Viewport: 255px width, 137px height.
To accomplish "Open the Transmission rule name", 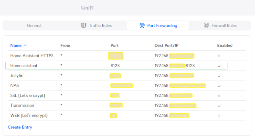I will click(x=22, y=105).
